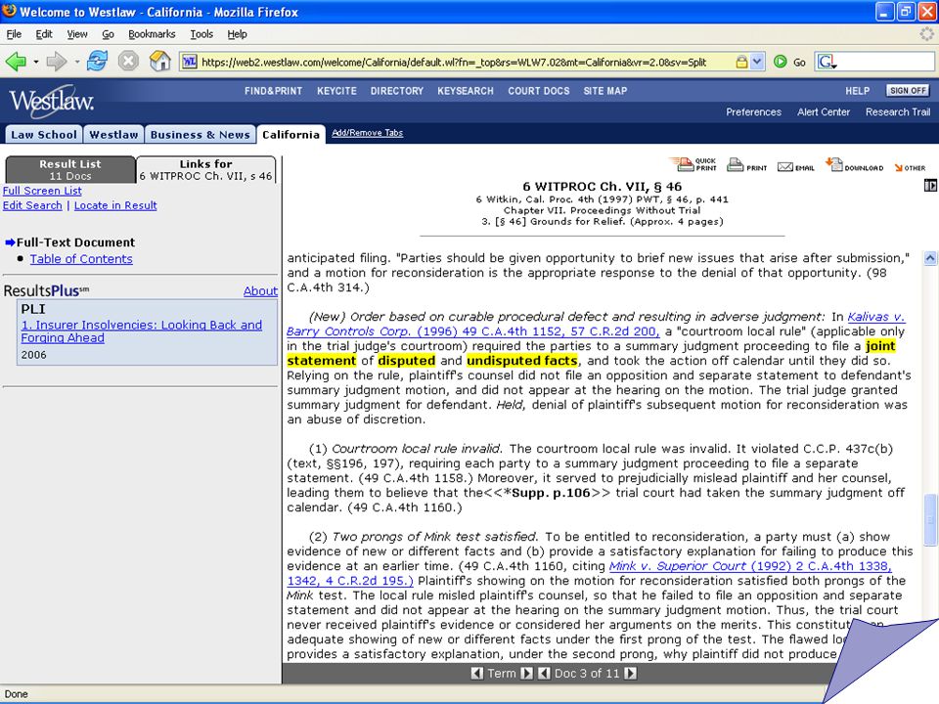Open the Back button history dropdown
This screenshot has width=939, height=704.
36,62
